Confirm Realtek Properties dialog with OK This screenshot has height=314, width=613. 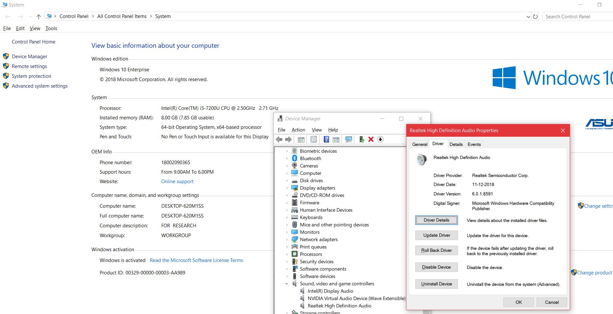519,302
